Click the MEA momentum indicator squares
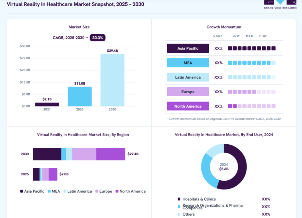Viewport: 302px width, 218px height. pos(252,63)
